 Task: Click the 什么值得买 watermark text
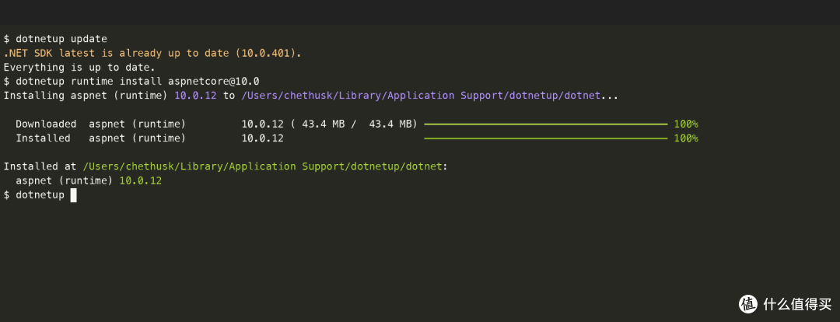(798, 304)
